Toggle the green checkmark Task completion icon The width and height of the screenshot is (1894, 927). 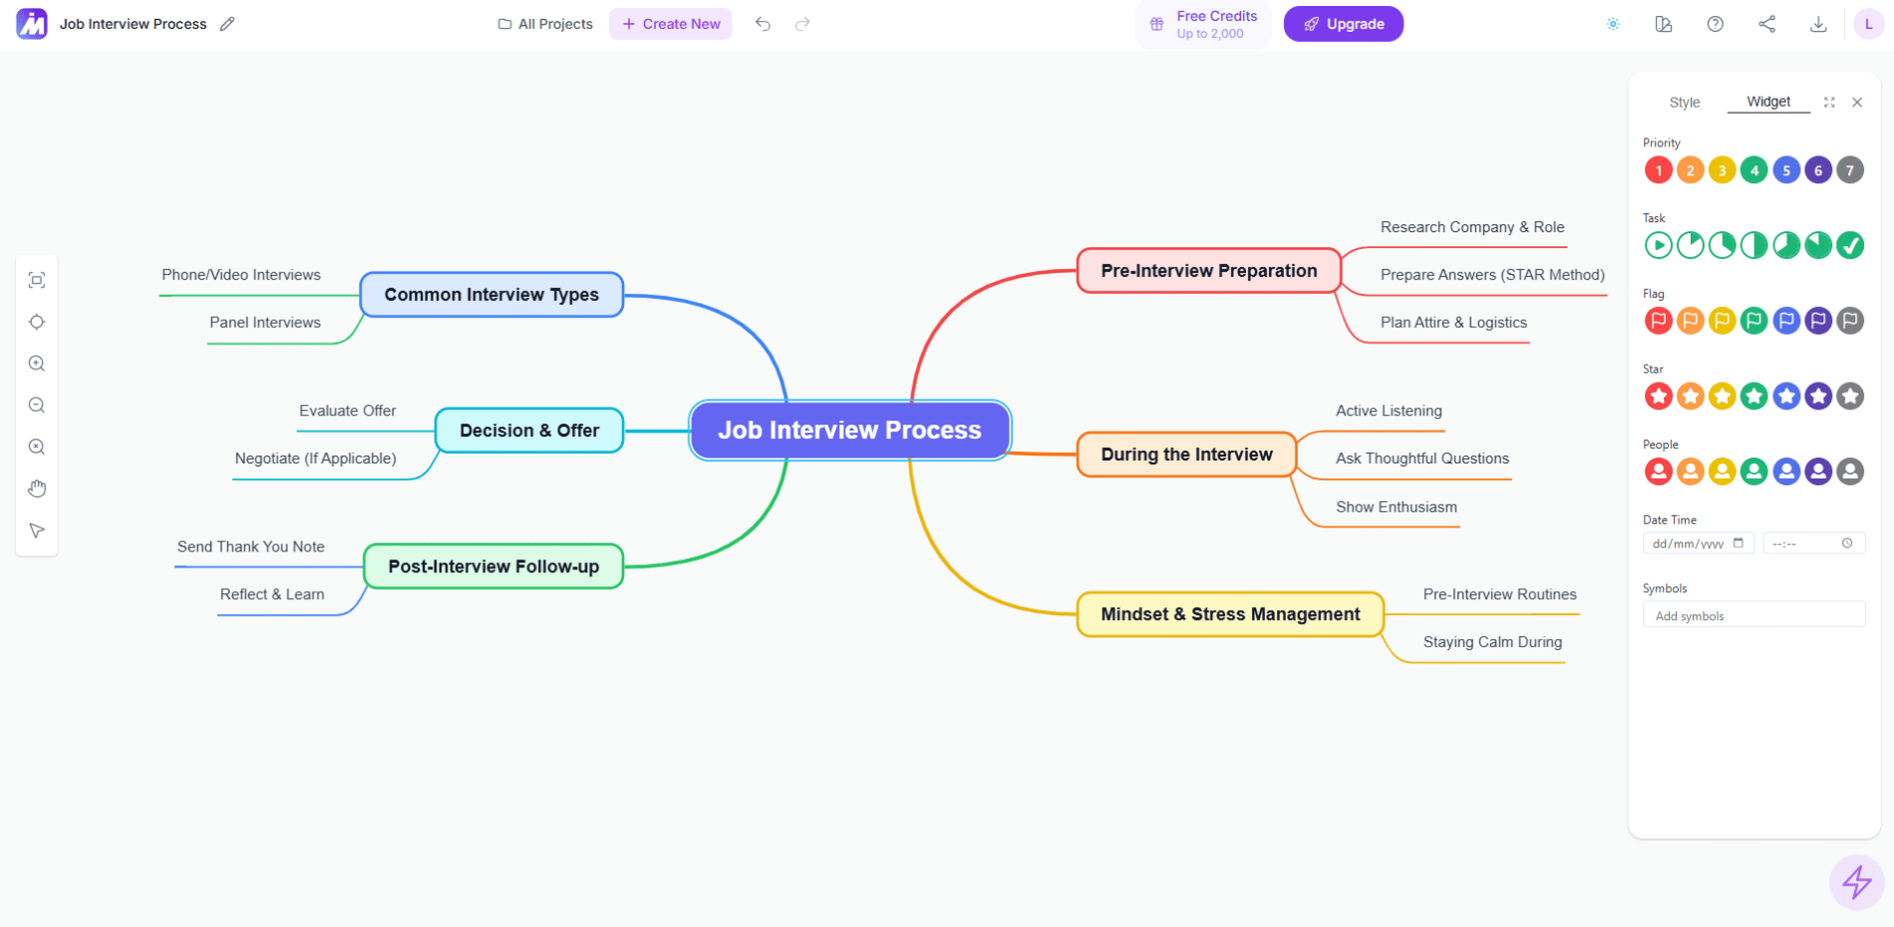1850,244
